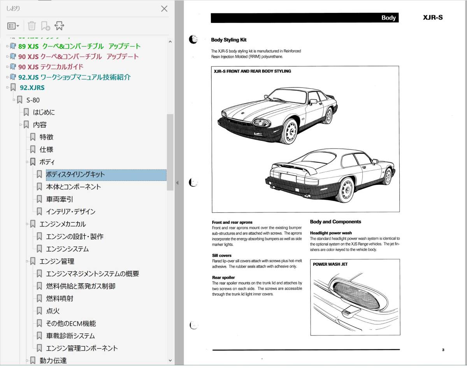Image resolution: width=467 pixels, height=370 pixels.
Task: Collapse the 92.XJRS bookmark tree
Action: (x=7, y=88)
